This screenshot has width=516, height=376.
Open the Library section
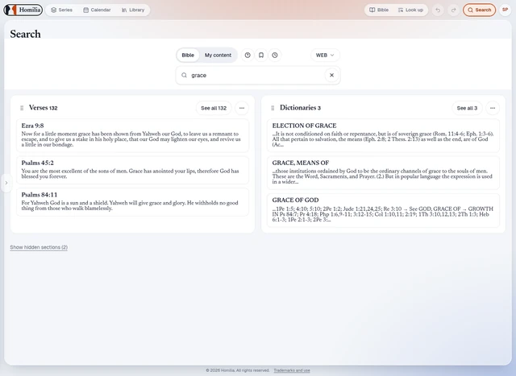coord(133,10)
